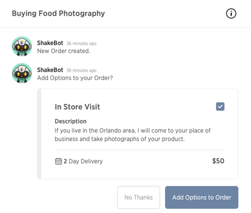Click the timestamp on New Order created
This screenshot has width=251, height=213.
point(82,43)
